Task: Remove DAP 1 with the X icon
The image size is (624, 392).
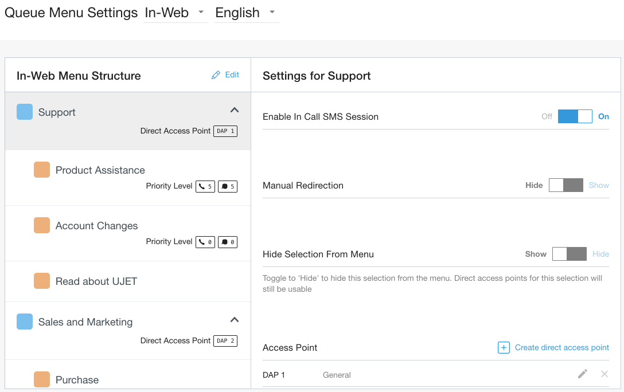Action: 604,374
